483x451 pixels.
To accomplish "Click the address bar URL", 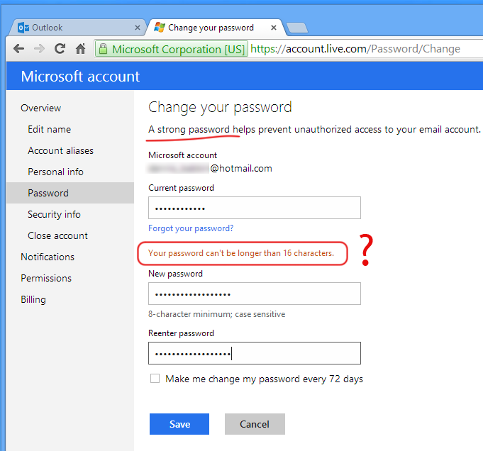I will pos(355,49).
